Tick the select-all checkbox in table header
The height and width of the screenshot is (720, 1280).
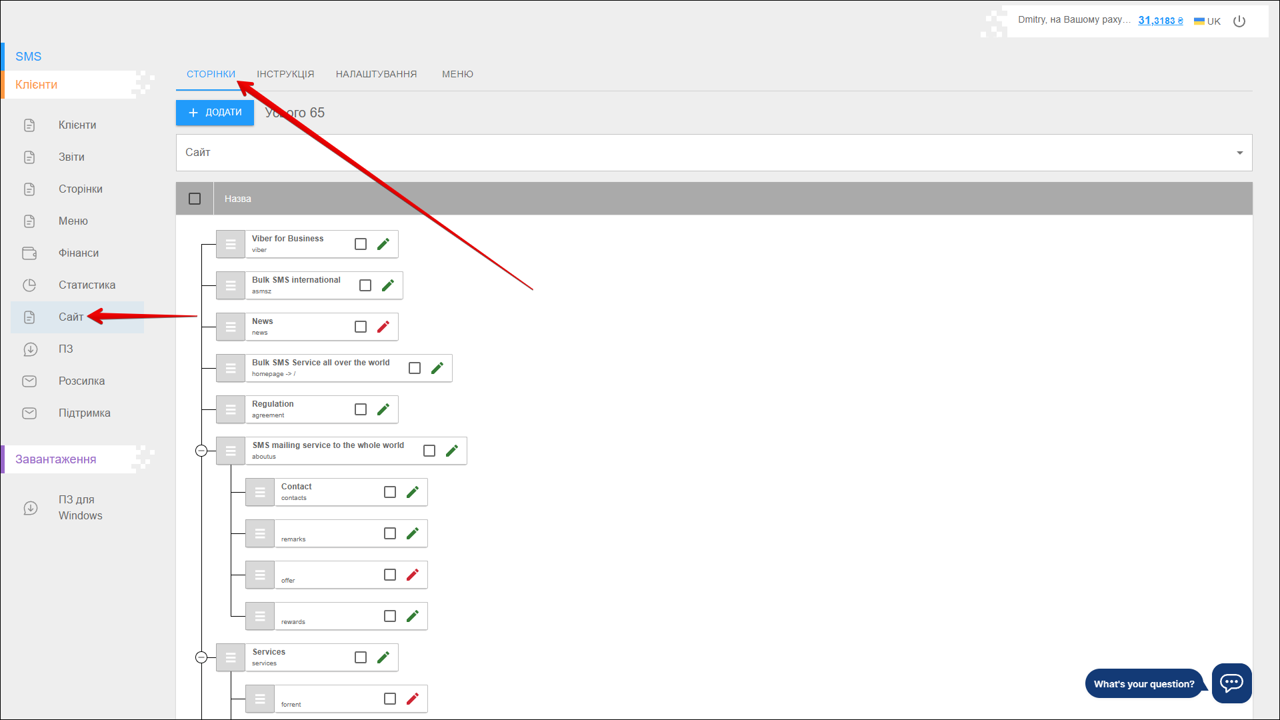tap(195, 199)
